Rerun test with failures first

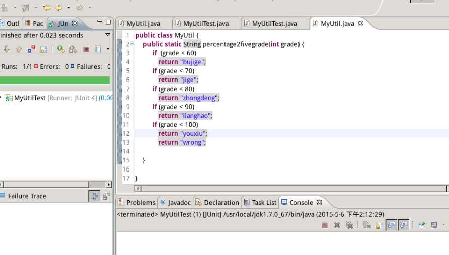click(x=73, y=49)
